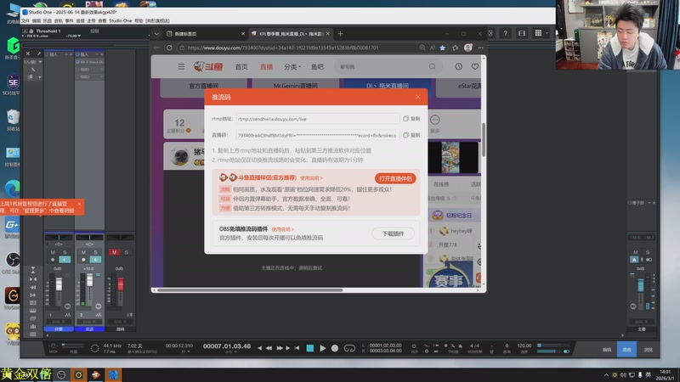
Task: Open the 首页 tab on Douyu
Action: [241, 67]
